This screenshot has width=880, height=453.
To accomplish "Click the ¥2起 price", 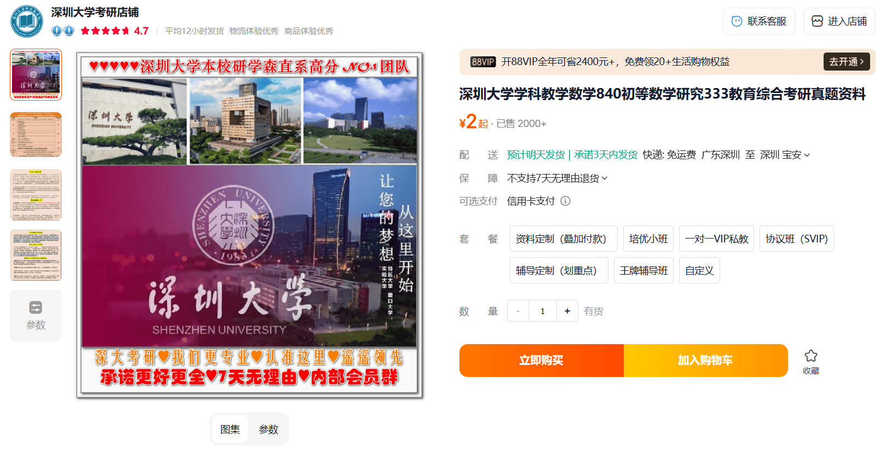I will [473, 122].
